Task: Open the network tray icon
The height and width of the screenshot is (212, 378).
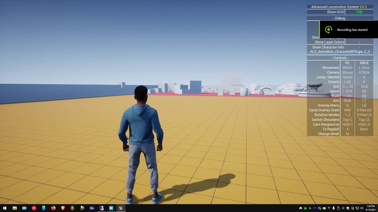Action: [x=357, y=208]
